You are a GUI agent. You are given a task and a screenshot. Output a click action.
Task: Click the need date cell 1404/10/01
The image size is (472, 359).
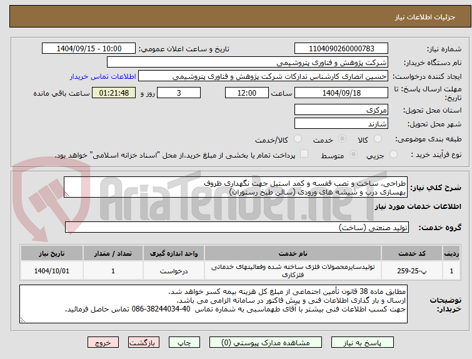(52, 271)
